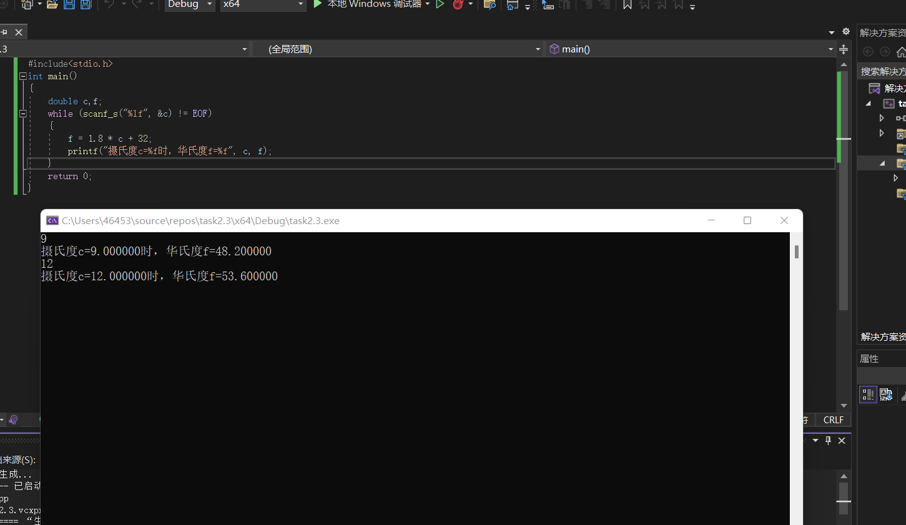Image resolution: width=906 pixels, height=525 pixels.
Task: Click the output panel scrollbar up arrow
Action: pyautogui.click(x=844, y=476)
